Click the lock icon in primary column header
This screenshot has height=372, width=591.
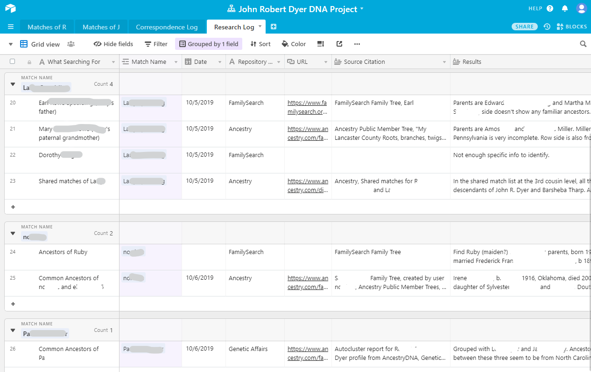click(29, 62)
